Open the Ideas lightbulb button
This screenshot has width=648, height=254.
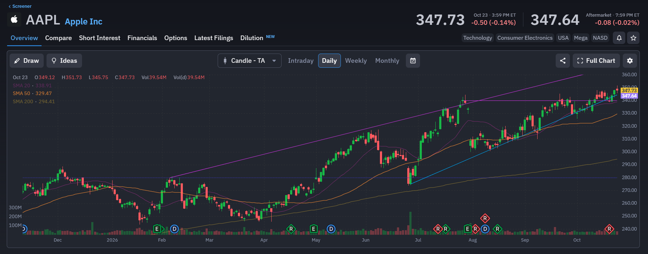pyautogui.click(x=64, y=61)
